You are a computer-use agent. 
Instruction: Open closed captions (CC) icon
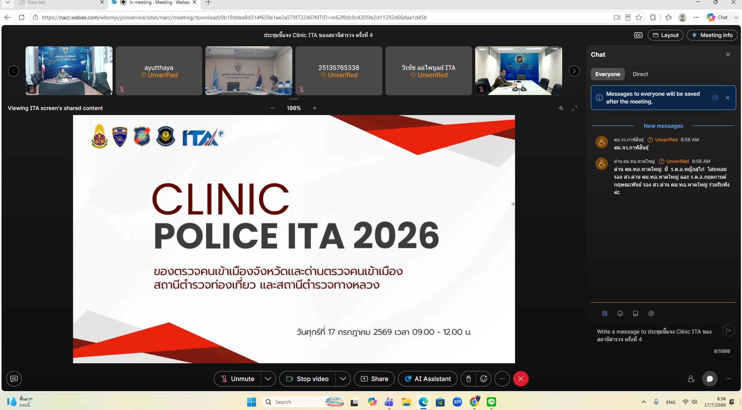(638, 35)
